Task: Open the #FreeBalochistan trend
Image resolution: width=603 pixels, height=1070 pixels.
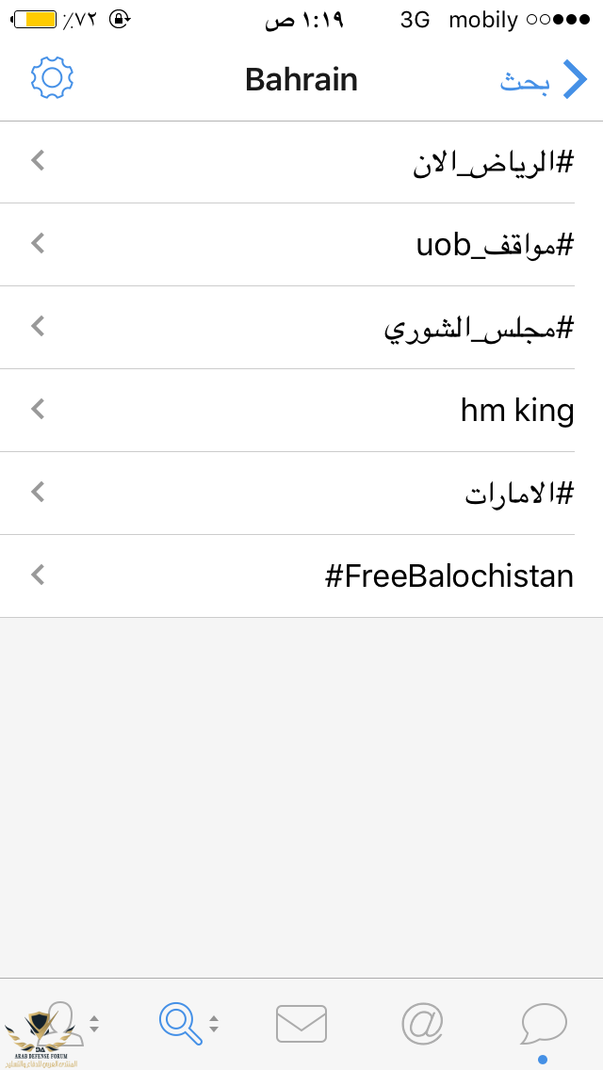Action: (x=301, y=576)
